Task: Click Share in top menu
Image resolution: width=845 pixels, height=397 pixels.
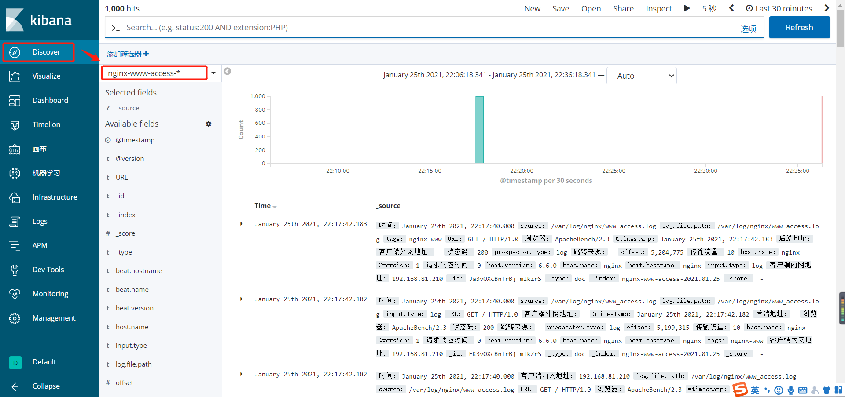Action: pyautogui.click(x=623, y=8)
